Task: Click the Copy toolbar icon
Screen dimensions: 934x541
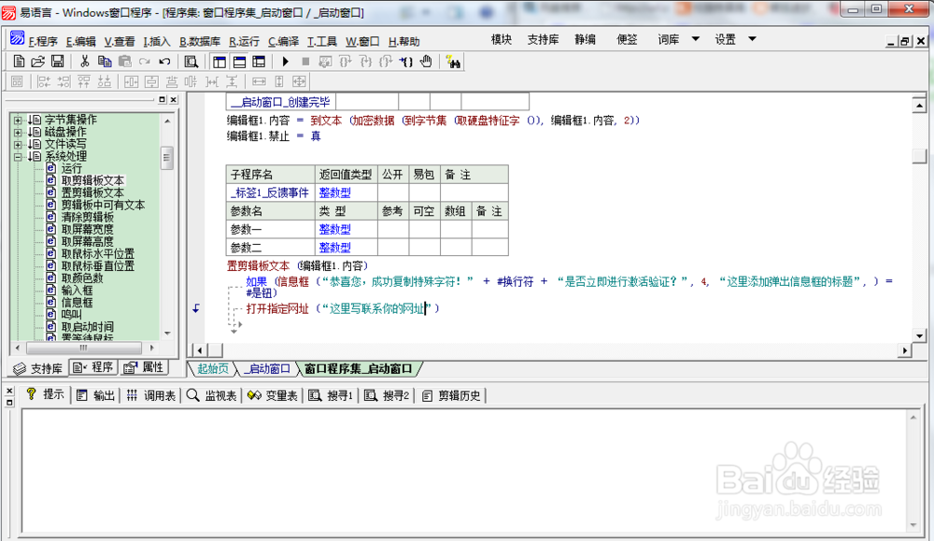Action: click(x=105, y=62)
